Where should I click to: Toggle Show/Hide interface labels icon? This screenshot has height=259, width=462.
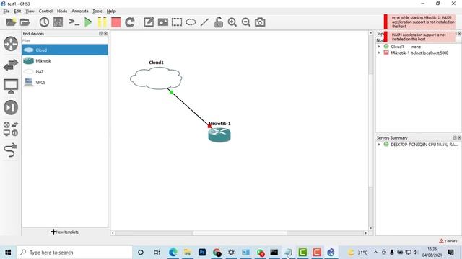pos(58,22)
